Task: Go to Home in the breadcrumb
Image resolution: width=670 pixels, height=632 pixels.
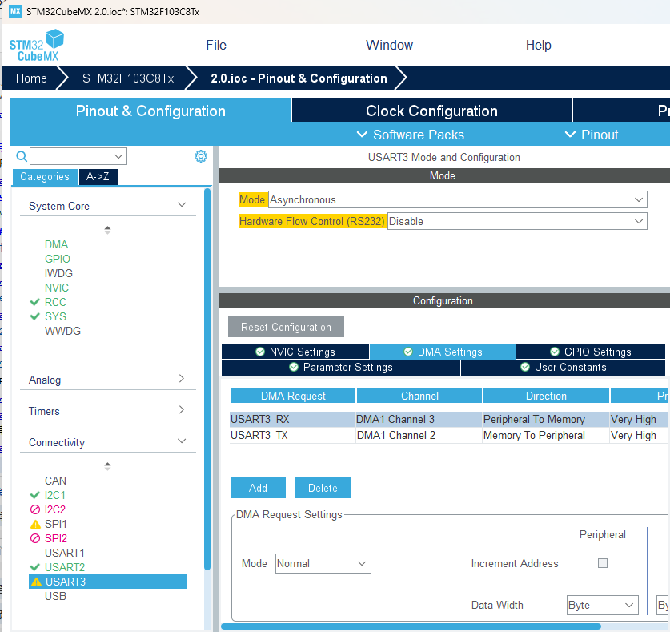Action: (x=31, y=78)
